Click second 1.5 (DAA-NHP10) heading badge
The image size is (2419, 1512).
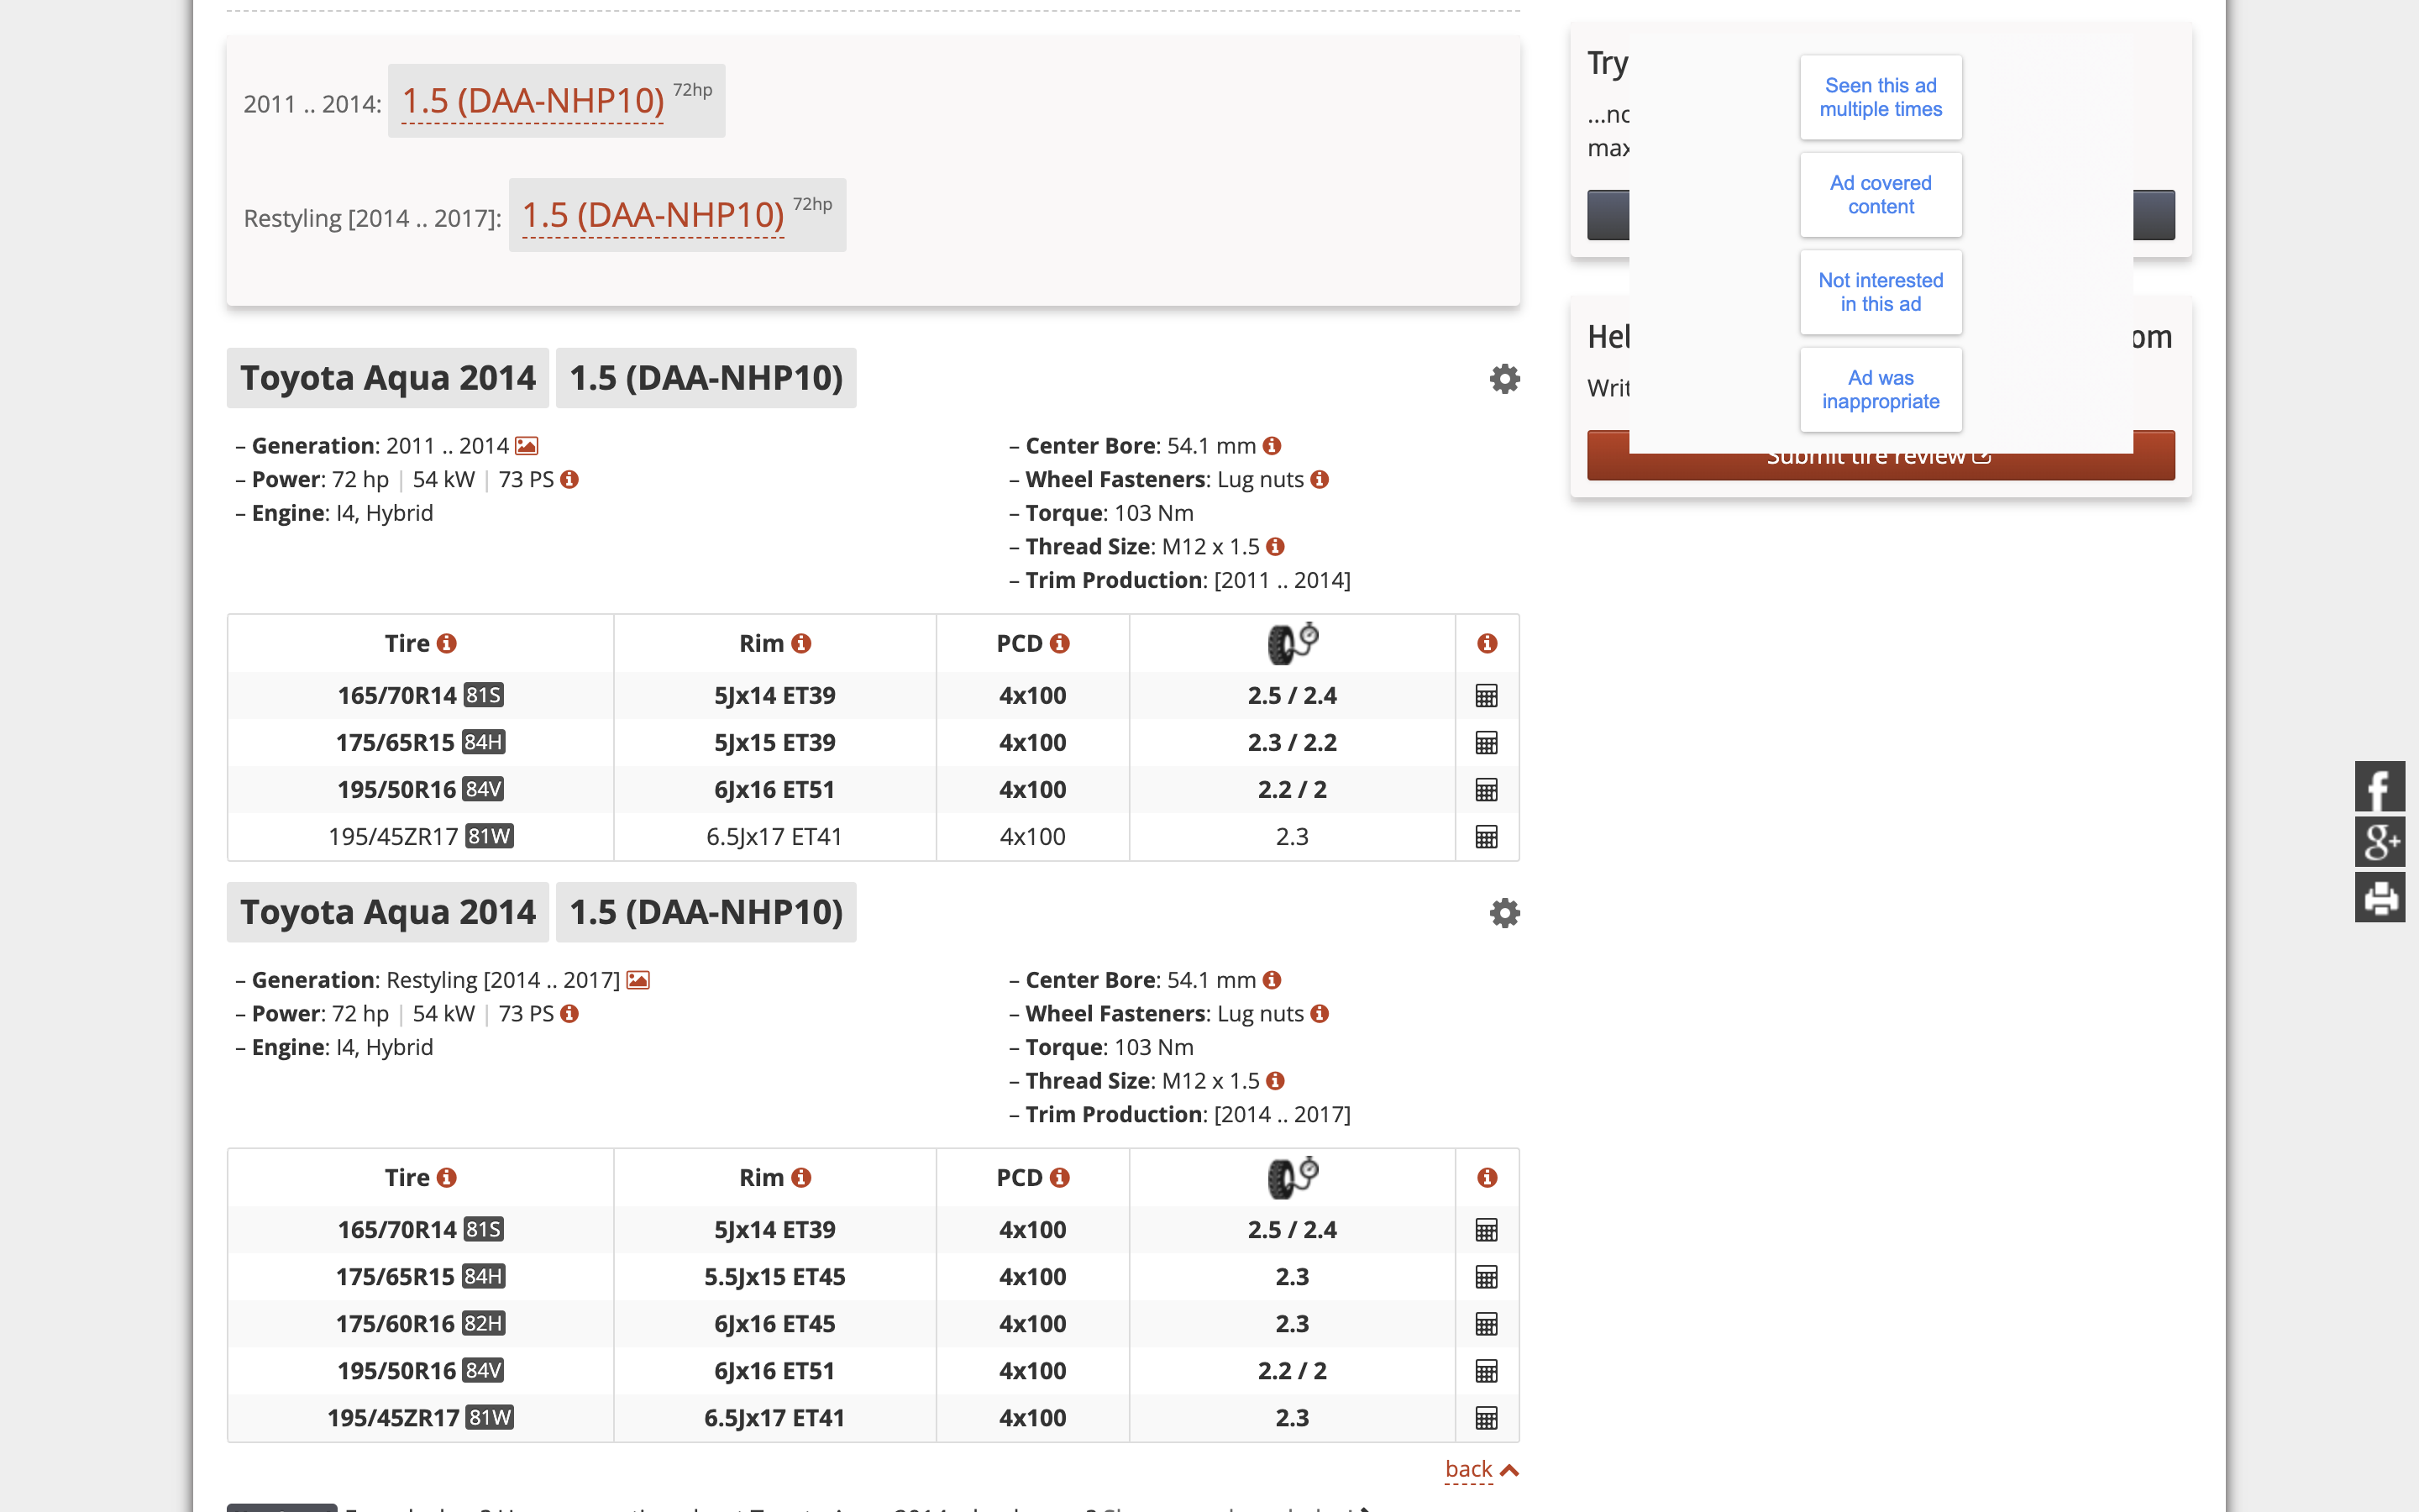[706, 912]
